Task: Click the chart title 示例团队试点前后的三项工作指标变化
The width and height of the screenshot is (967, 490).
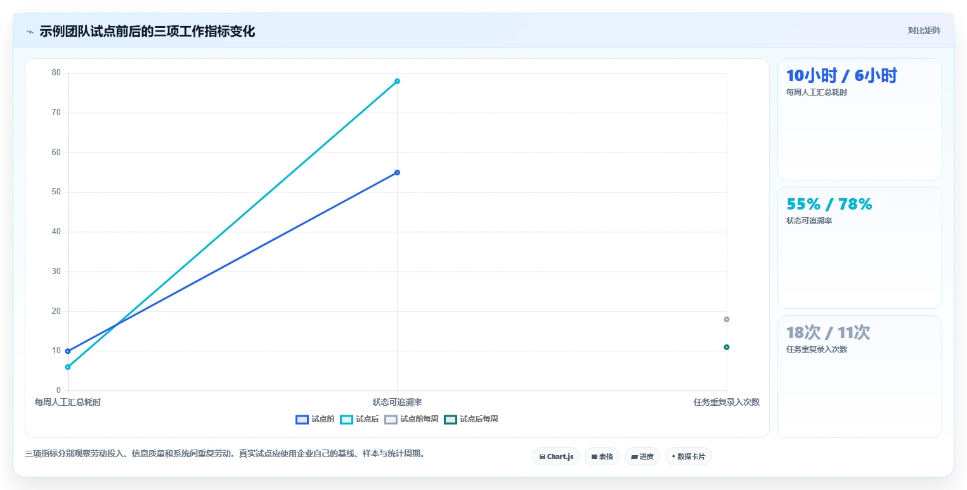Action: tap(147, 31)
